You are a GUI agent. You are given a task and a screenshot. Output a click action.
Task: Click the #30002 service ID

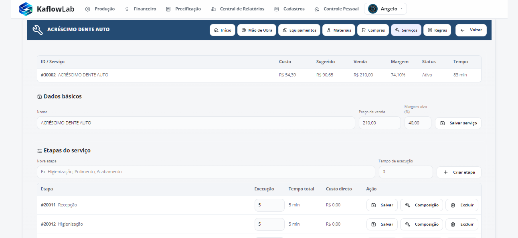pos(48,75)
